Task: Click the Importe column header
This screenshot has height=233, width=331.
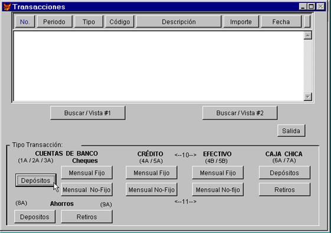Action: pyautogui.click(x=241, y=22)
